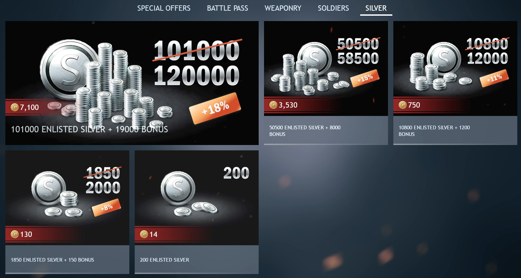Screen dimensions: 521x278
Task: Click gold coin icon beside 3,530 price
Action: 273,105
